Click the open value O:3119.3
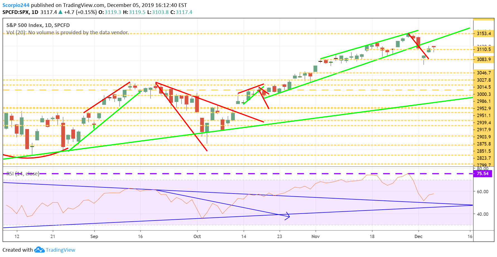Image resolution: width=497 pixels, height=257 pixels. (110, 12)
